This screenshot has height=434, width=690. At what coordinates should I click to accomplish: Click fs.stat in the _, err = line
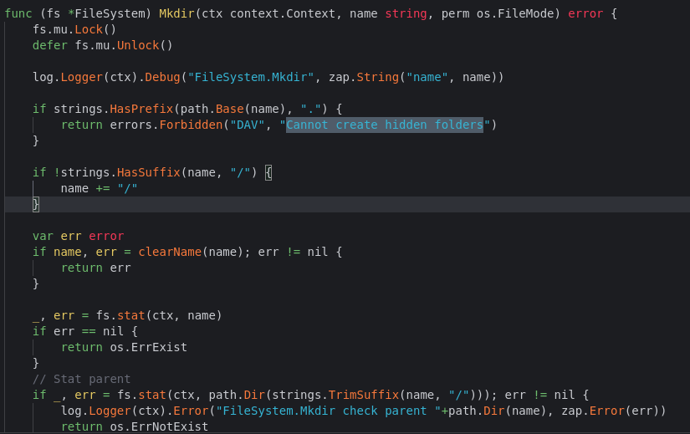click(x=120, y=315)
